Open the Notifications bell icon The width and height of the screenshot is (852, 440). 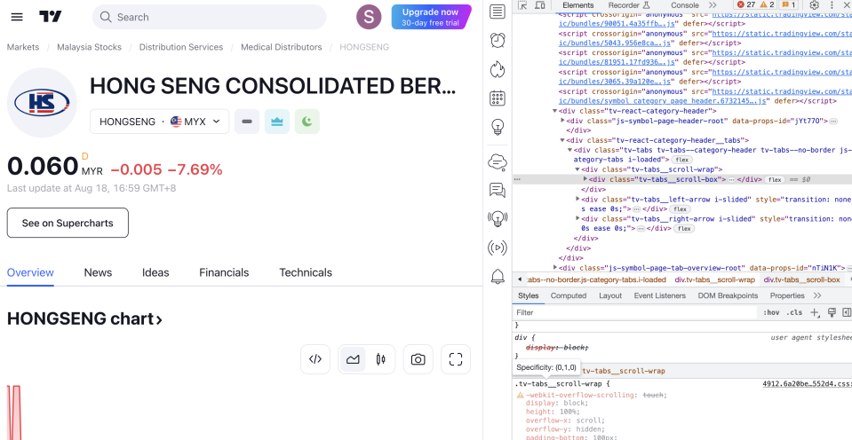click(x=498, y=277)
